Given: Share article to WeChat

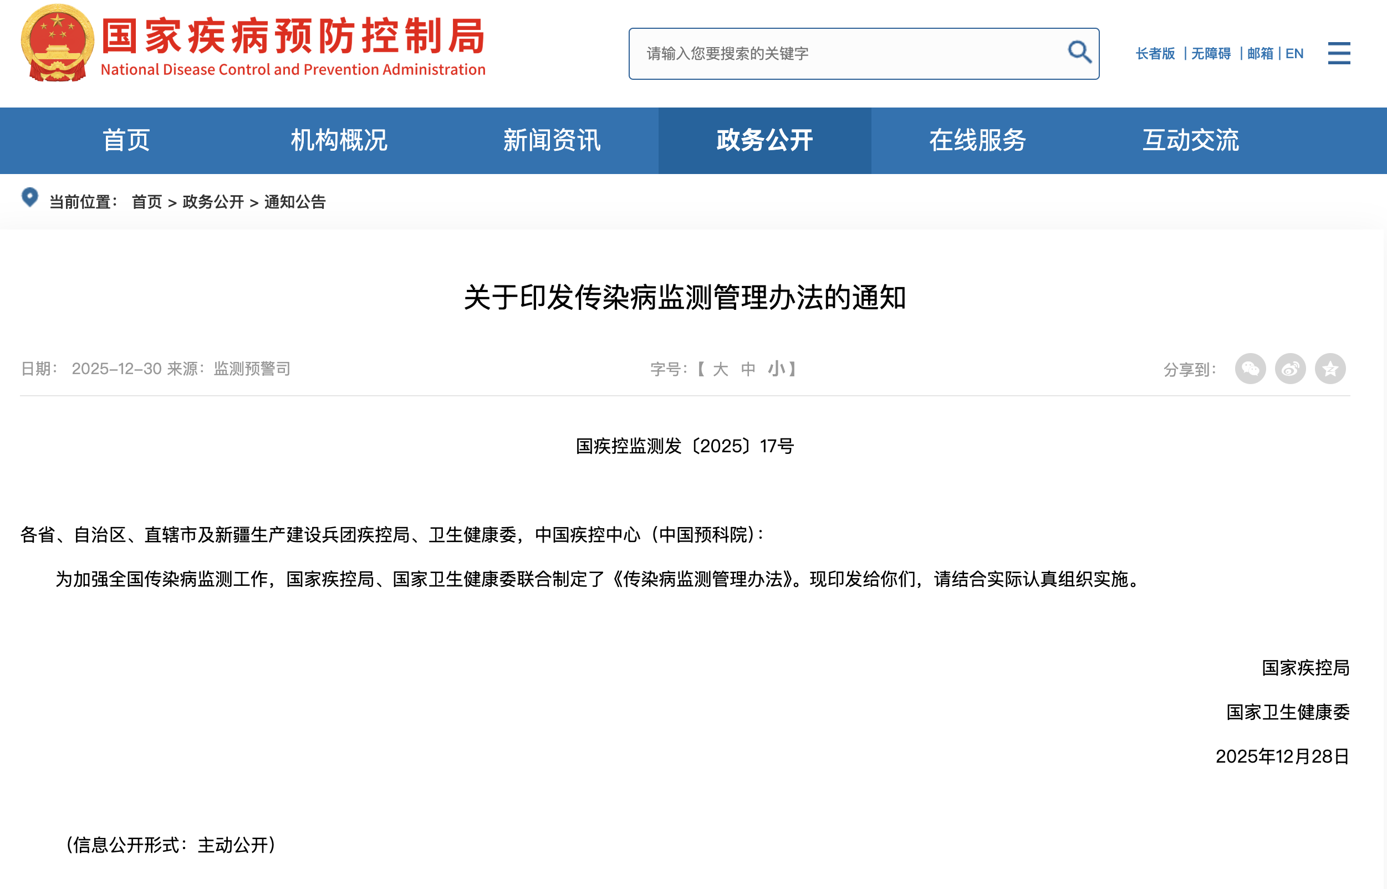Looking at the screenshot, I should 1250,369.
